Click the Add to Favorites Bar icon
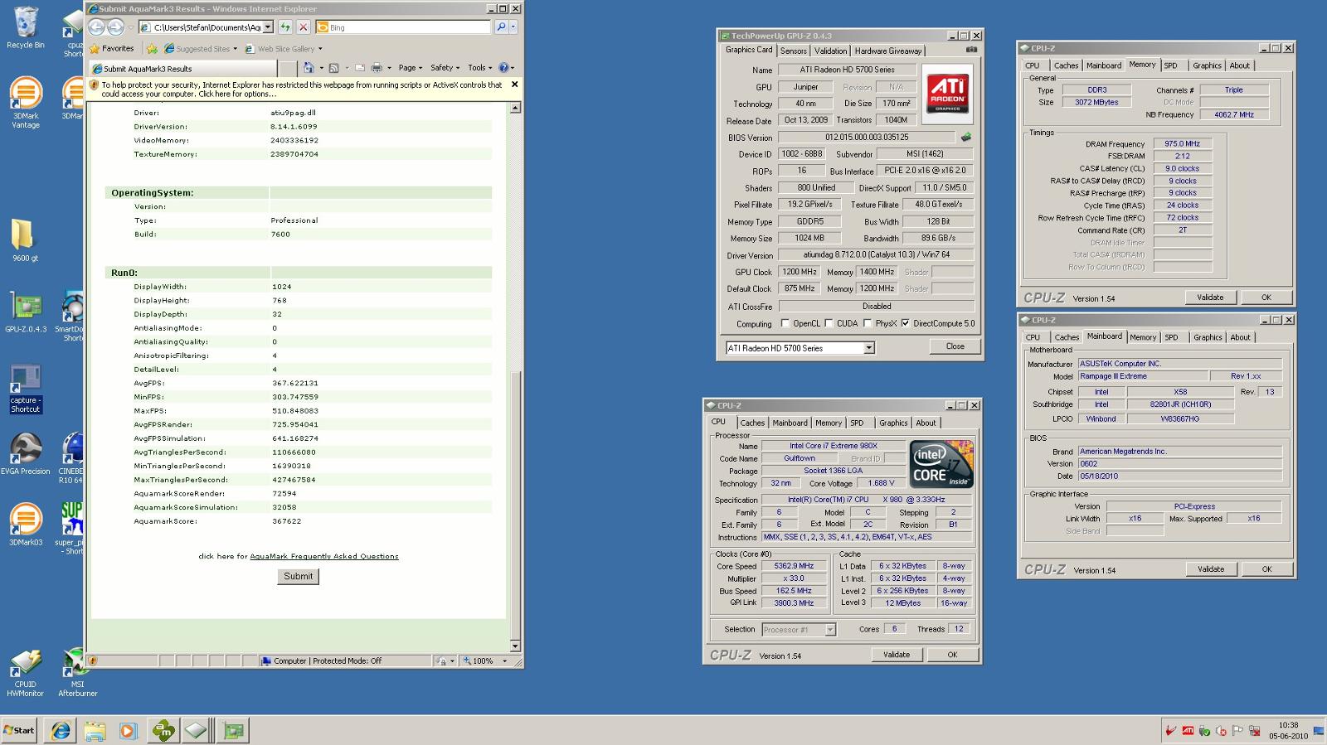The height and width of the screenshot is (745, 1327). tap(153, 49)
